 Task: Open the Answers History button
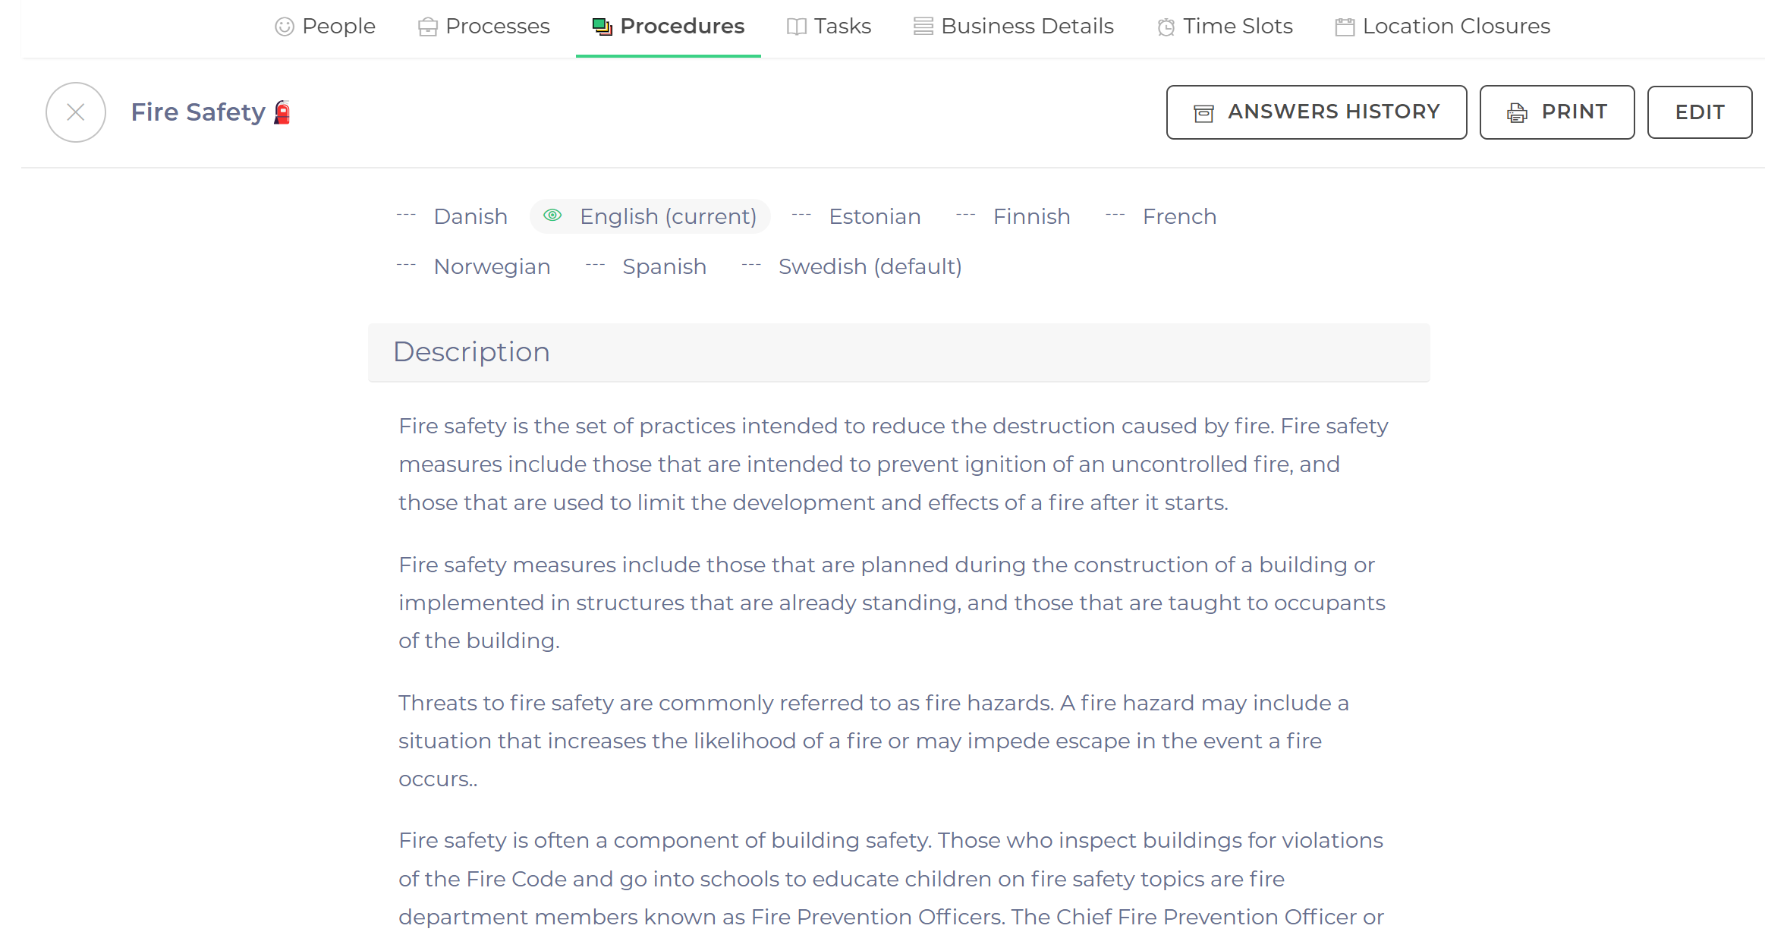tap(1317, 112)
